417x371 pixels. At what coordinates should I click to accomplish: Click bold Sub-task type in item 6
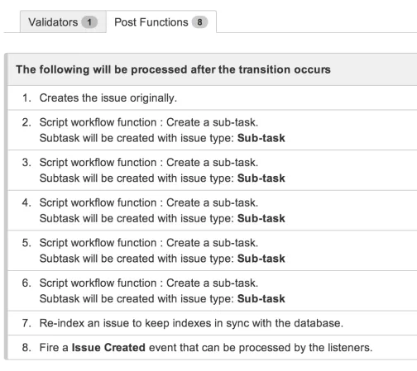click(261, 299)
